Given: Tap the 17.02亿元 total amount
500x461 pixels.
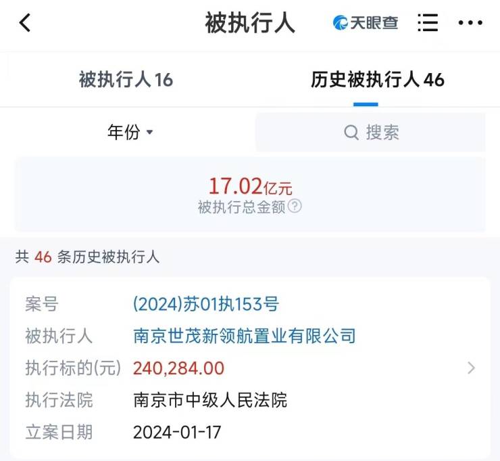Looking at the screenshot, I should point(250,186).
